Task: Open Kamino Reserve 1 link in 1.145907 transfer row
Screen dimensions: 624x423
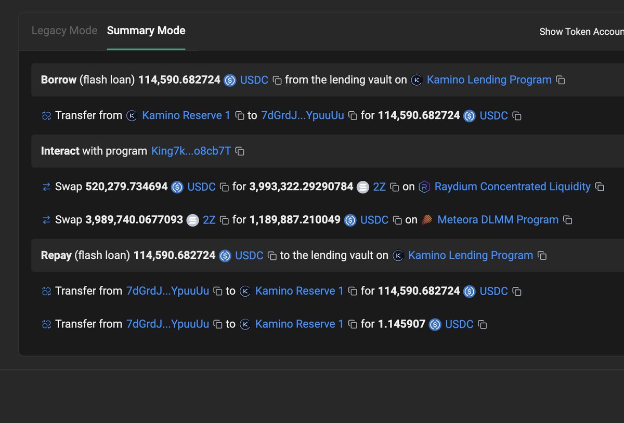Action: click(x=300, y=324)
